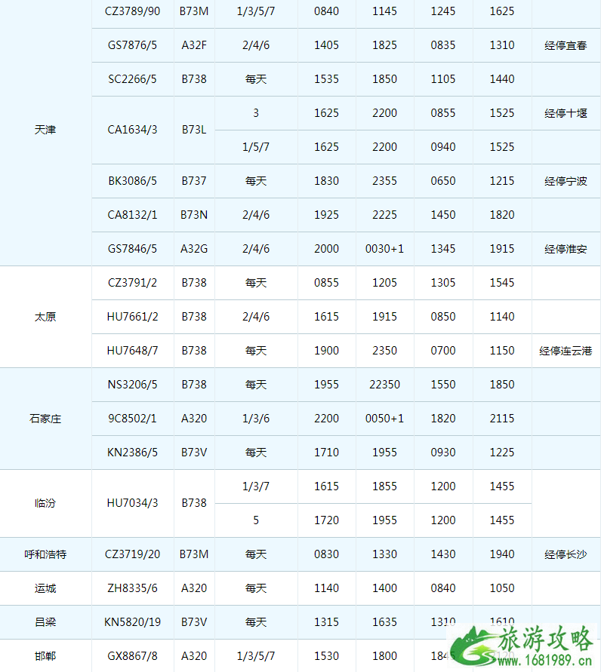Viewport: 601px width, 672px height.
Task: Select schedule 1/3/6 for 9C8502/1
Action: pyautogui.click(x=256, y=419)
